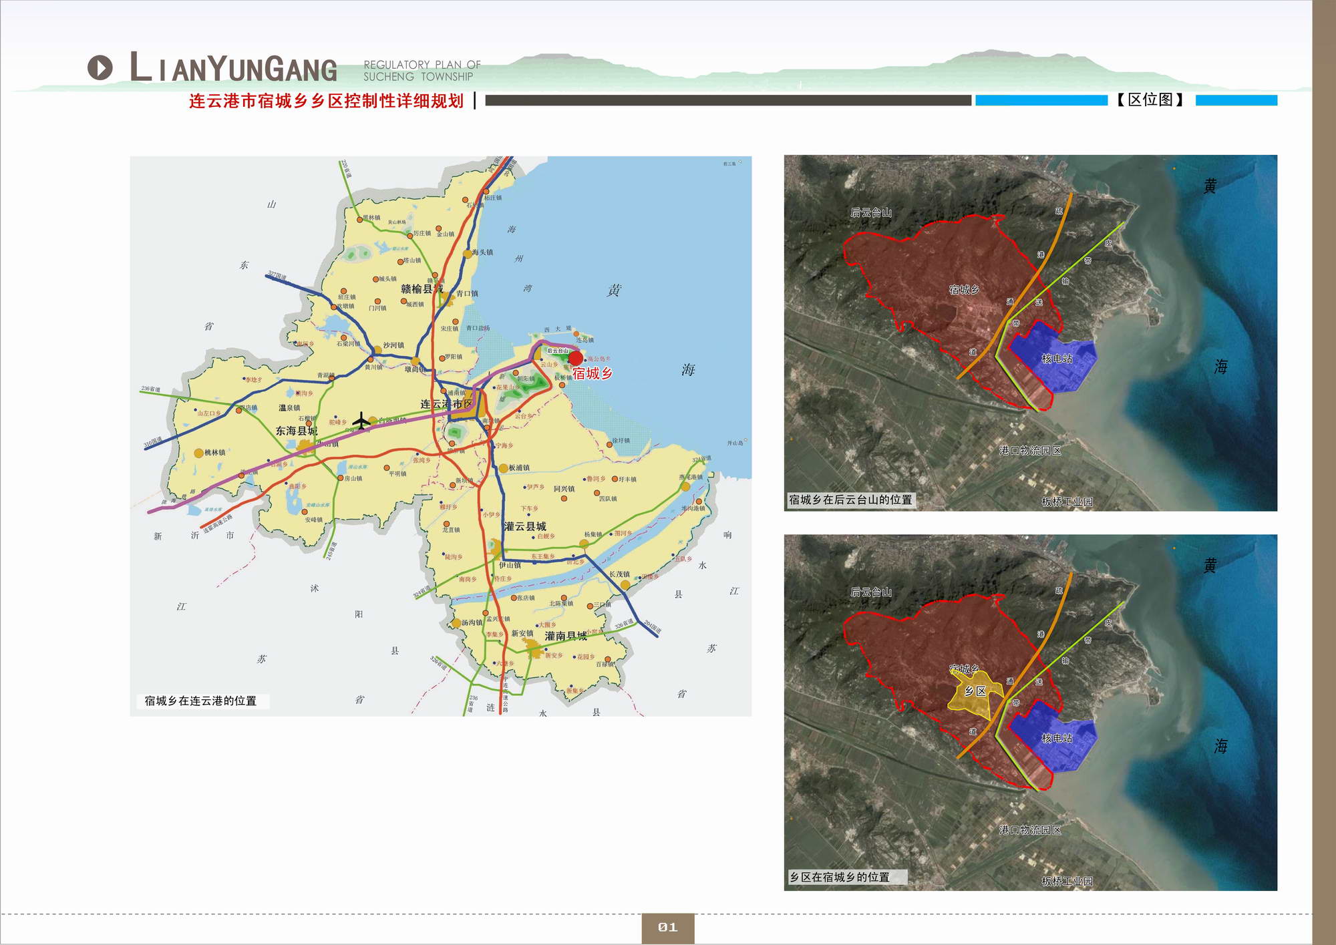Viewport: 1336px width, 945px height.
Task: Click the 长茂镇 town label
Action: 619,574
